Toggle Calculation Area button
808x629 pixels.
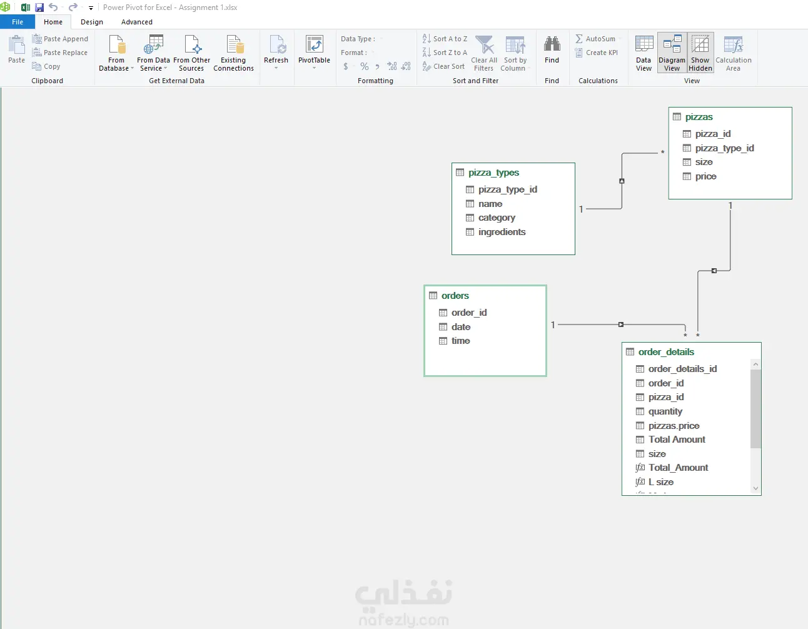pyautogui.click(x=733, y=53)
